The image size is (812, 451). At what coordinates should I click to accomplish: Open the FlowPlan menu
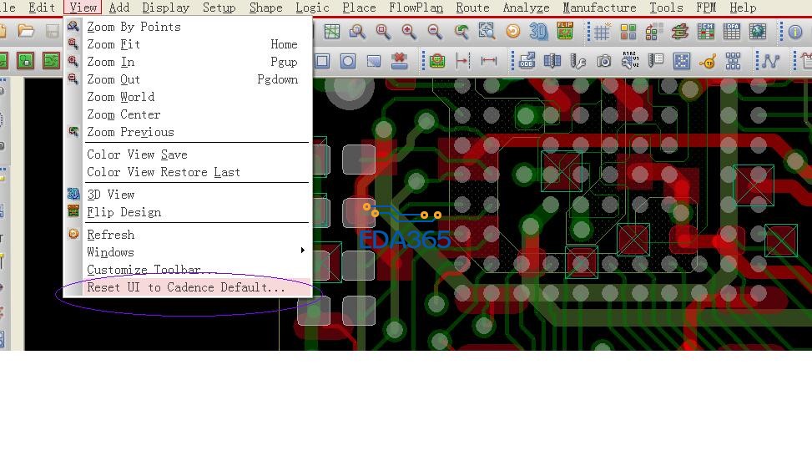tap(416, 8)
